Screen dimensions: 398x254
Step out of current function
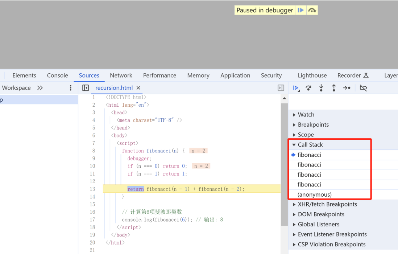(334, 88)
